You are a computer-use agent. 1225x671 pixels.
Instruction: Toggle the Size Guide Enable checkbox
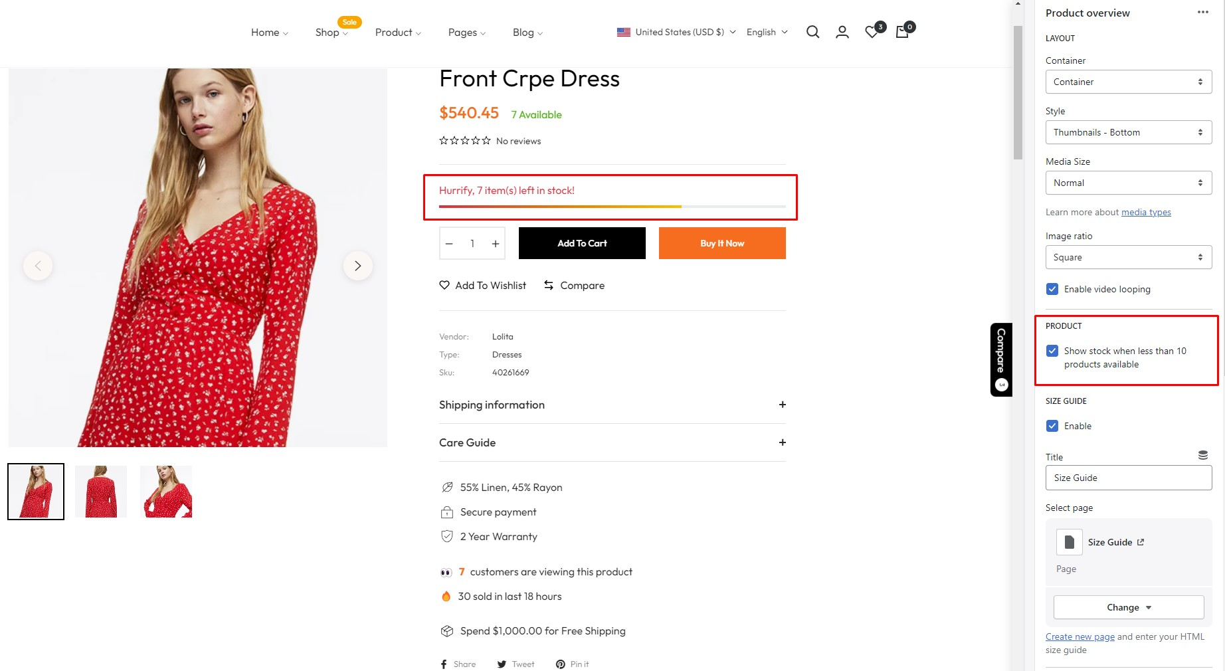(x=1052, y=426)
